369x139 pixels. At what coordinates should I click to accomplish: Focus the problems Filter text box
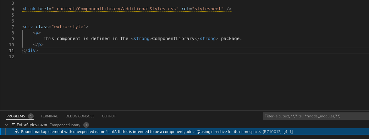tap(316, 116)
